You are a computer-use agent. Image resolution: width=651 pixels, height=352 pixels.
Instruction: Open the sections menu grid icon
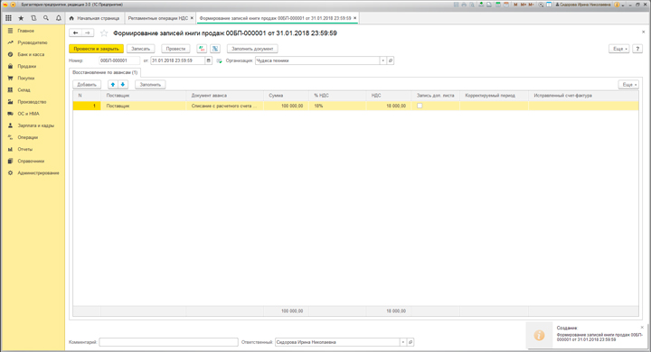point(8,18)
